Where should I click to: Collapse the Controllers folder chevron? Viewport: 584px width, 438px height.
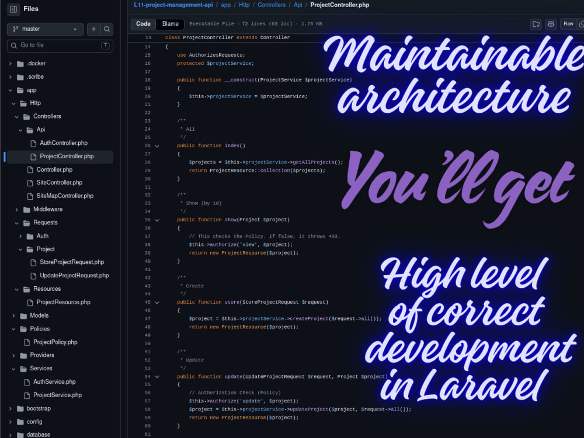click(x=17, y=117)
